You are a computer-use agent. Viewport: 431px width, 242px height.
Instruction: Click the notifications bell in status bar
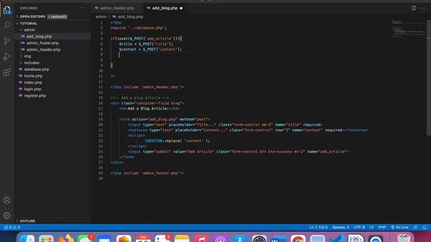pos(424,227)
